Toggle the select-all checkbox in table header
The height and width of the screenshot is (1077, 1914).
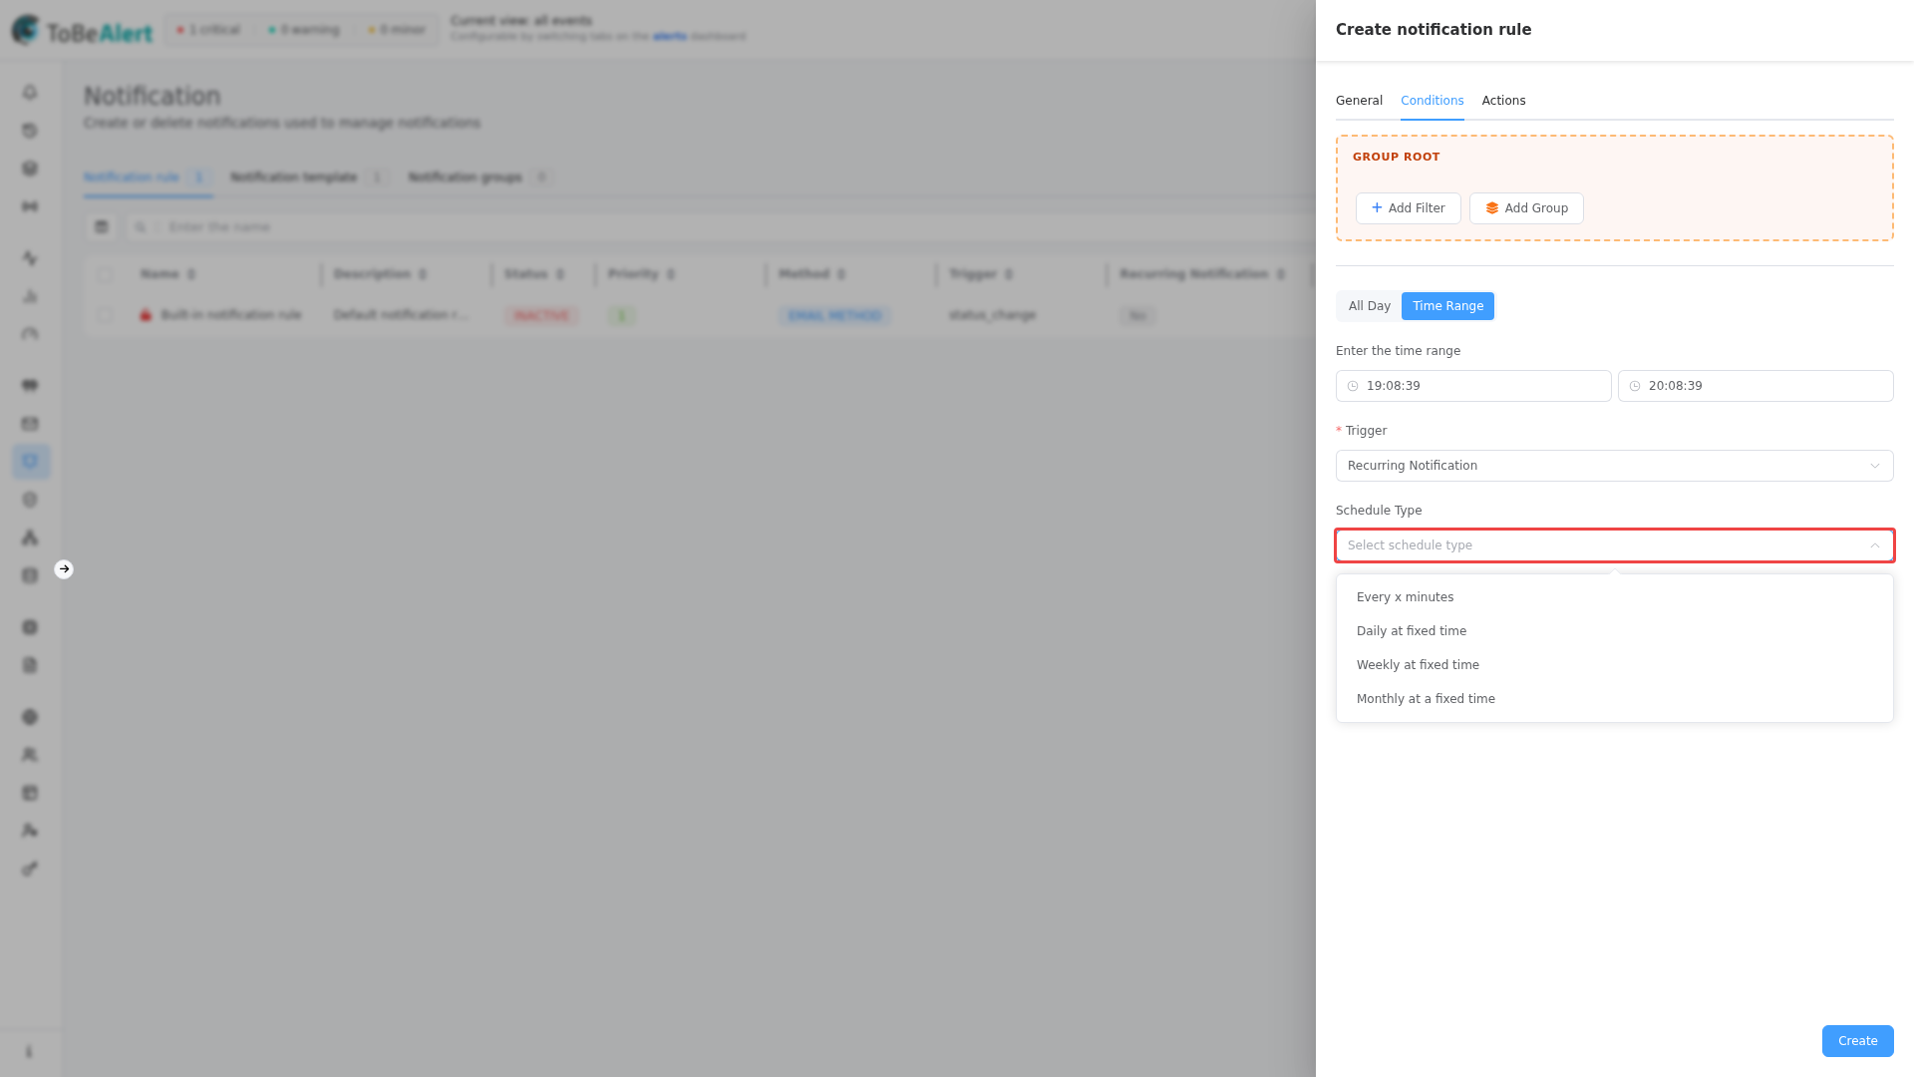pyautogui.click(x=105, y=274)
